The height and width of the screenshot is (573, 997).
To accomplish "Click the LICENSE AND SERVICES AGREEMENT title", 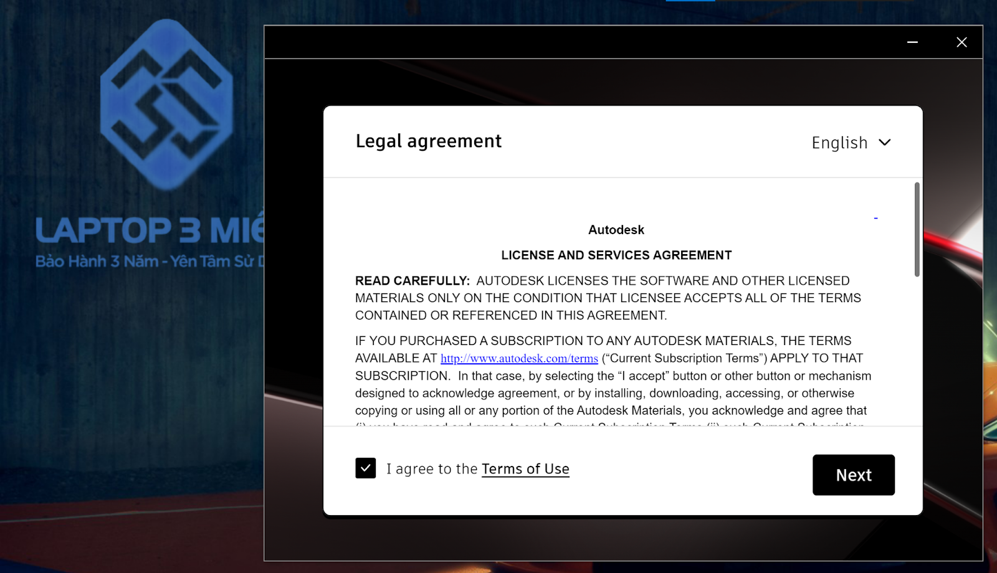I will pos(616,255).
